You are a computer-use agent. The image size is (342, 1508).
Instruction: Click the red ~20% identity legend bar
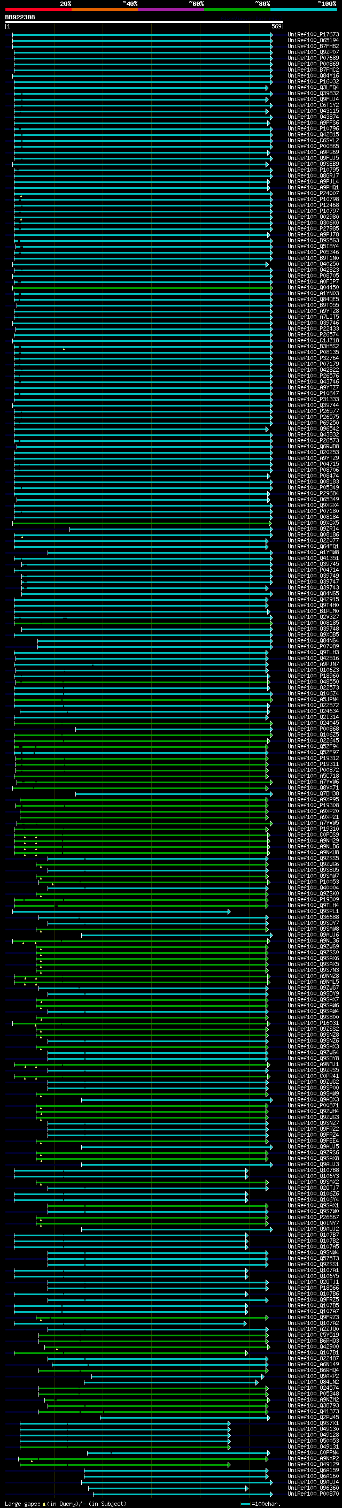pos(38,10)
